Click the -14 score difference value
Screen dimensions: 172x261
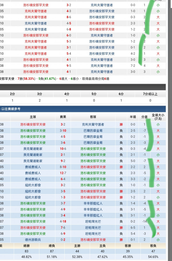pos(144,221)
